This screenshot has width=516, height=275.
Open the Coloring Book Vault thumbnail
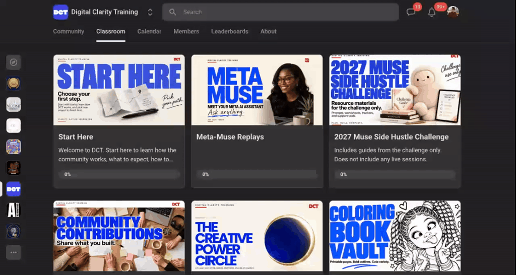[x=395, y=236]
